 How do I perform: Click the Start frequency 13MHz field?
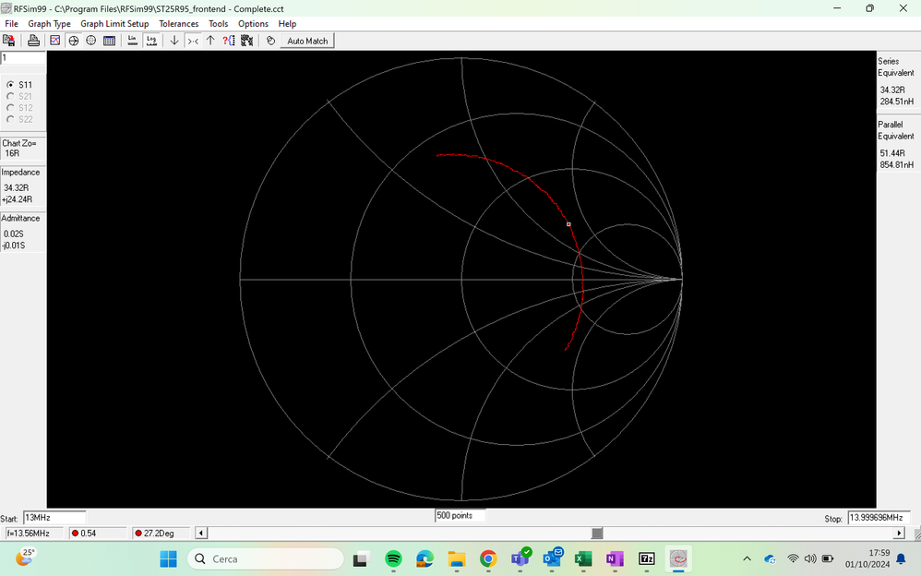click(x=54, y=519)
